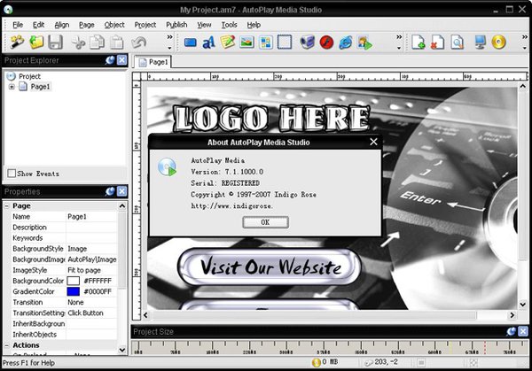Collapse the Actions section in Properties

point(7,345)
